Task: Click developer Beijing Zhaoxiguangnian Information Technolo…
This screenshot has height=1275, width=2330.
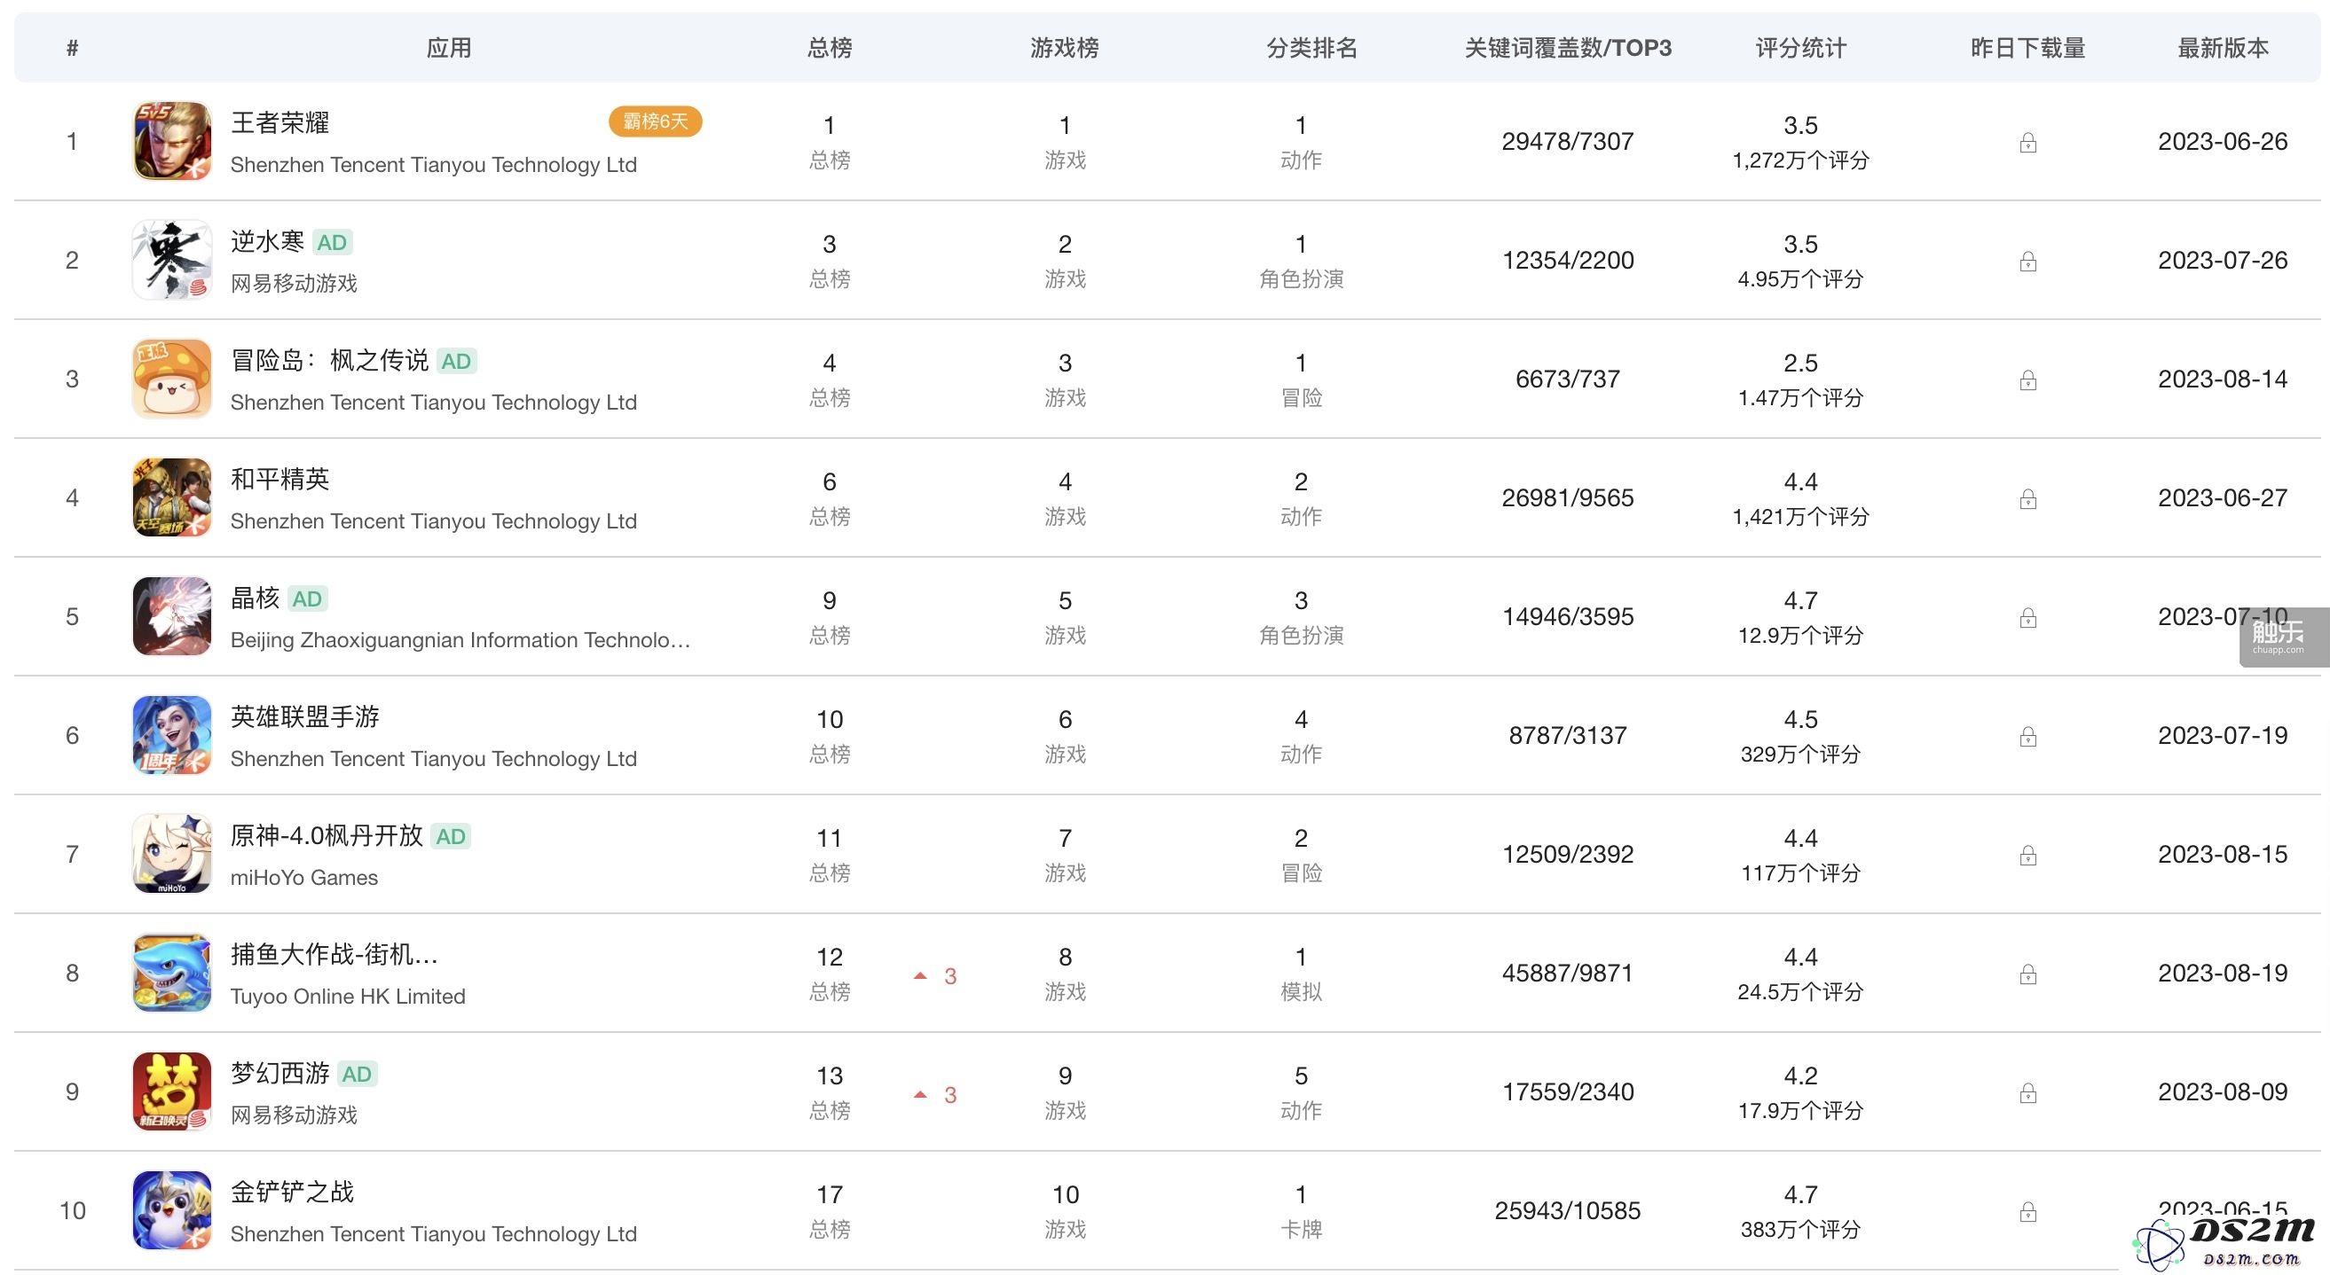Action: [460, 641]
